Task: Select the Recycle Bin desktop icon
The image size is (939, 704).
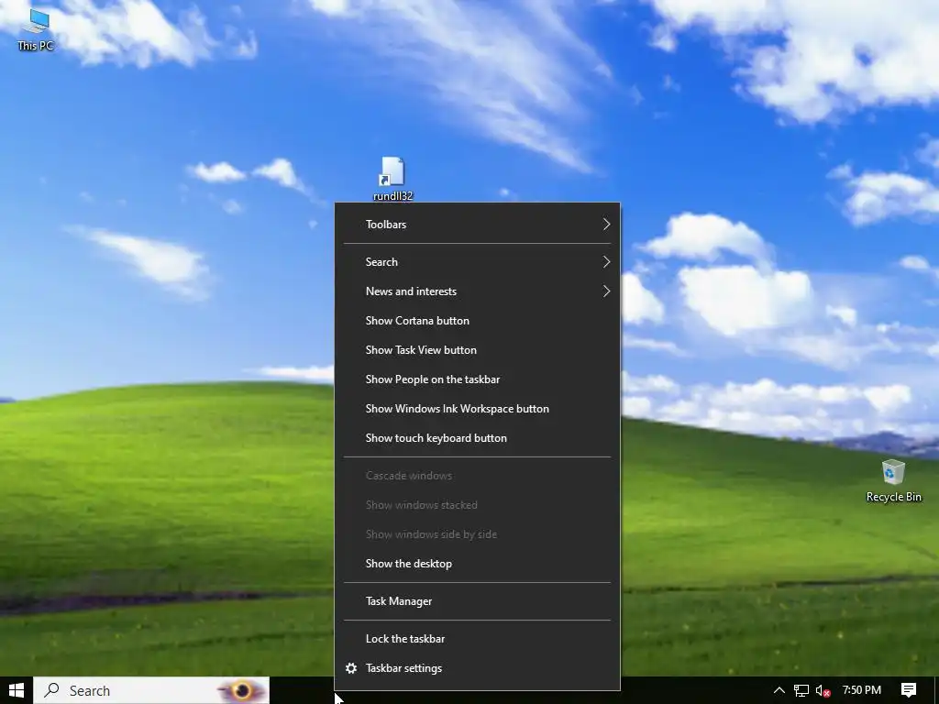Action: pyautogui.click(x=893, y=480)
